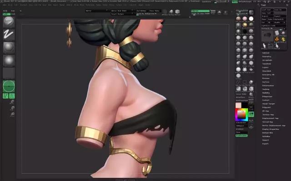Open the Brush menu

10,5
